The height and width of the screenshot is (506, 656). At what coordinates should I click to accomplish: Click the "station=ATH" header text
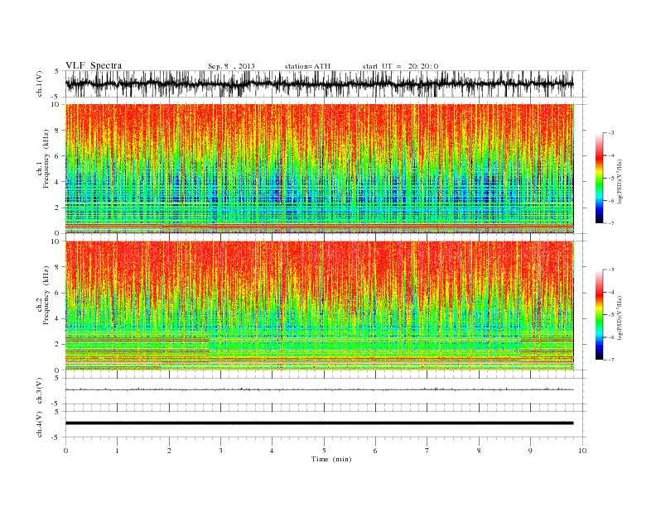(x=307, y=66)
